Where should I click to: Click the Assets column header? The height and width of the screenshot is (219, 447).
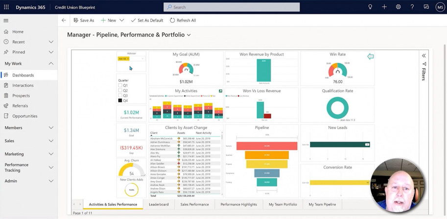(181, 133)
